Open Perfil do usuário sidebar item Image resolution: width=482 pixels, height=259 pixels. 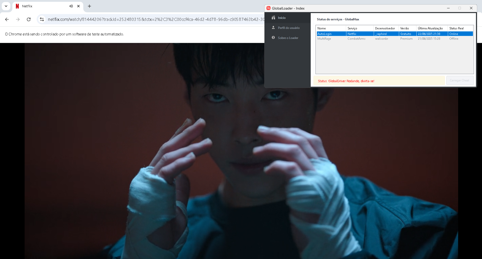pyautogui.click(x=289, y=28)
